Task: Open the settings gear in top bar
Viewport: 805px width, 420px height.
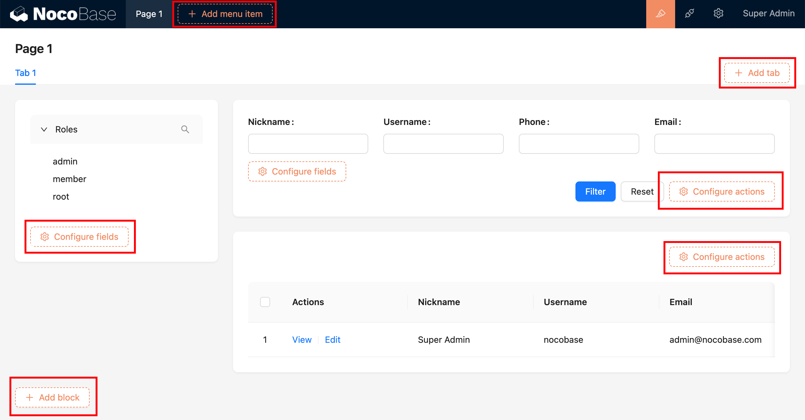Action: pos(718,14)
